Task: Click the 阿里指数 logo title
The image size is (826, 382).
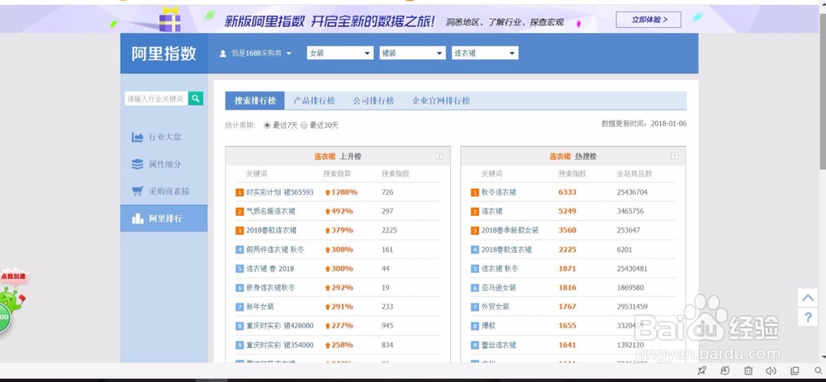Action: (164, 54)
